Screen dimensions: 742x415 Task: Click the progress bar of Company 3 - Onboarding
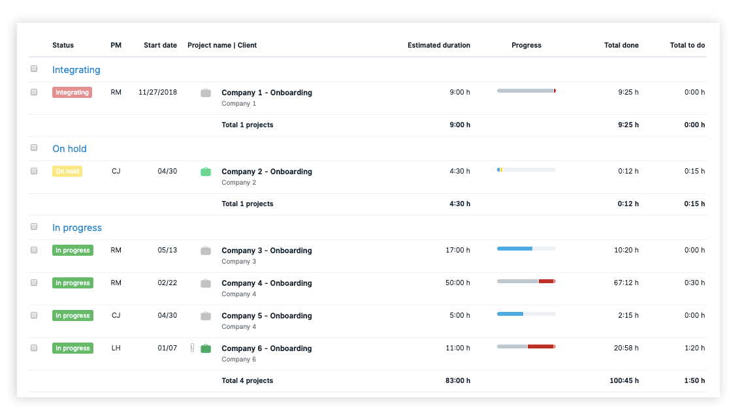pyautogui.click(x=526, y=249)
